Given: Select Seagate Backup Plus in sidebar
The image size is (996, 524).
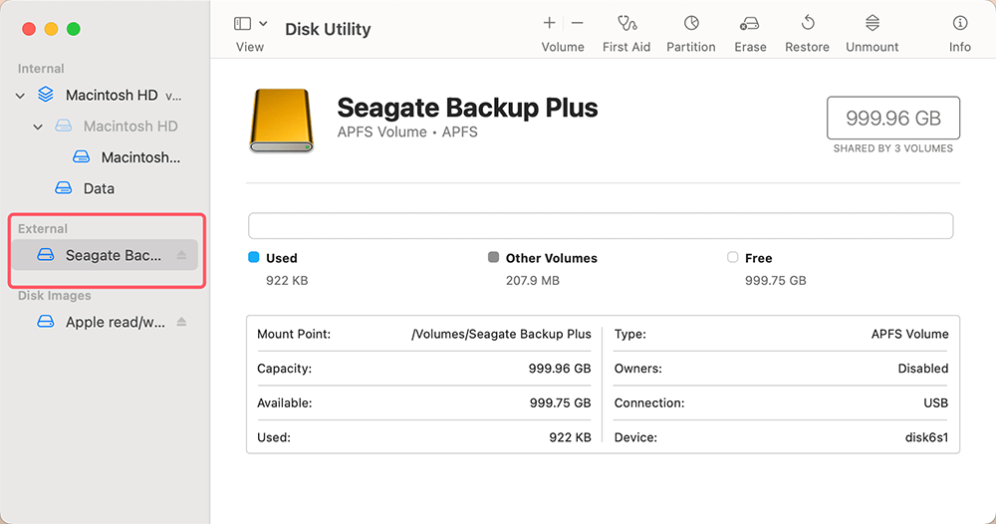Looking at the screenshot, I should [x=112, y=256].
